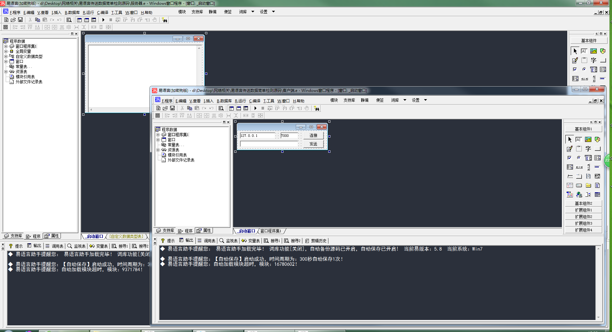Screen dimensions: 612x332
Task: Select the picture box component in 基本组件1 palette
Action: click(588, 139)
